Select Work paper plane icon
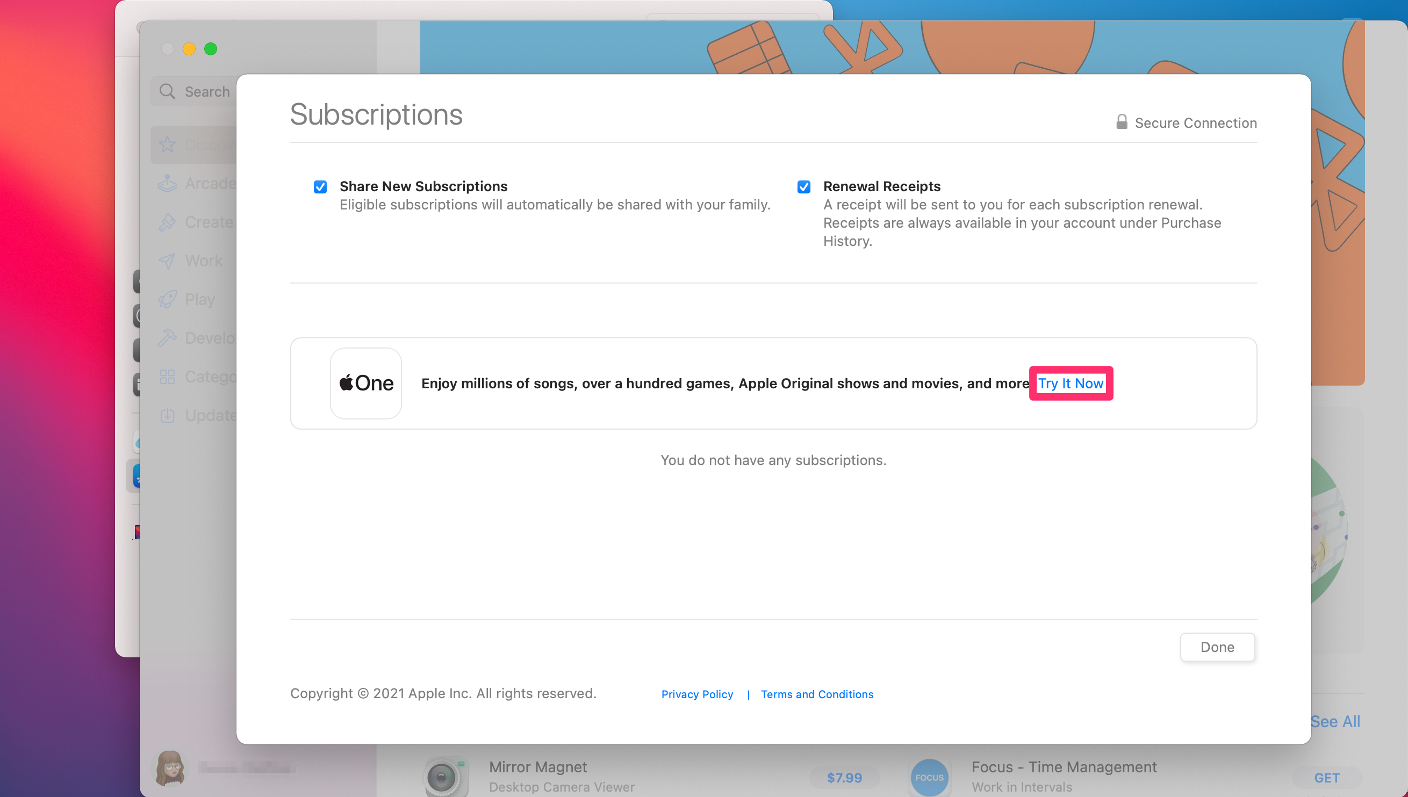1408x797 pixels. [167, 260]
